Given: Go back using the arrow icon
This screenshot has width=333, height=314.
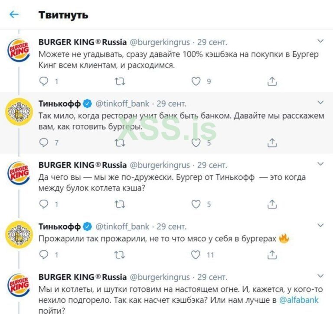Looking at the screenshot, I should (14, 15).
